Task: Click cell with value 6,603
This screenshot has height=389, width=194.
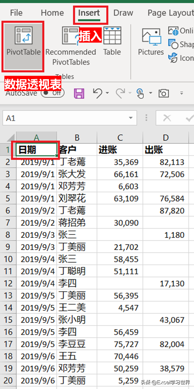Action: [120, 186]
